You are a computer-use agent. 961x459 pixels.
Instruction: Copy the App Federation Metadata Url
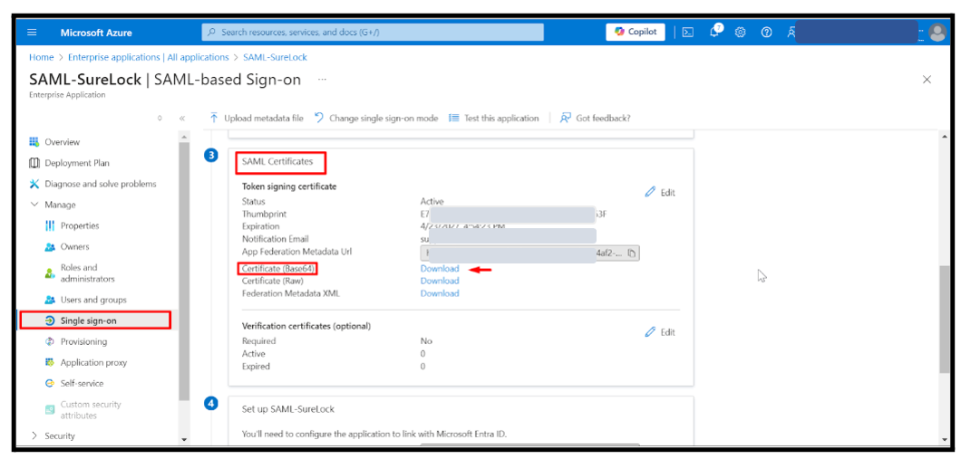pyautogui.click(x=632, y=253)
